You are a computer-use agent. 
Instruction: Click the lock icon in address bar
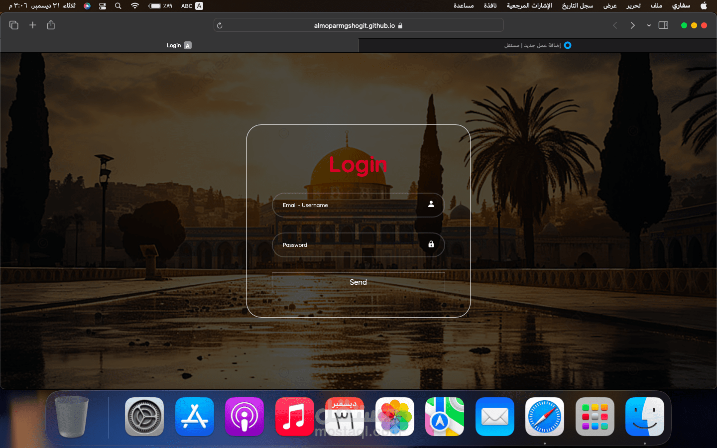point(400,25)
